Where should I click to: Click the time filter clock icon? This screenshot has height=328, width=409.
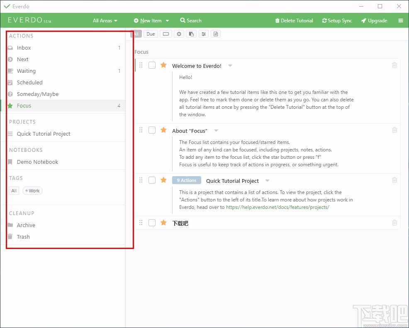pyautogui.click(x=179, y=34)
